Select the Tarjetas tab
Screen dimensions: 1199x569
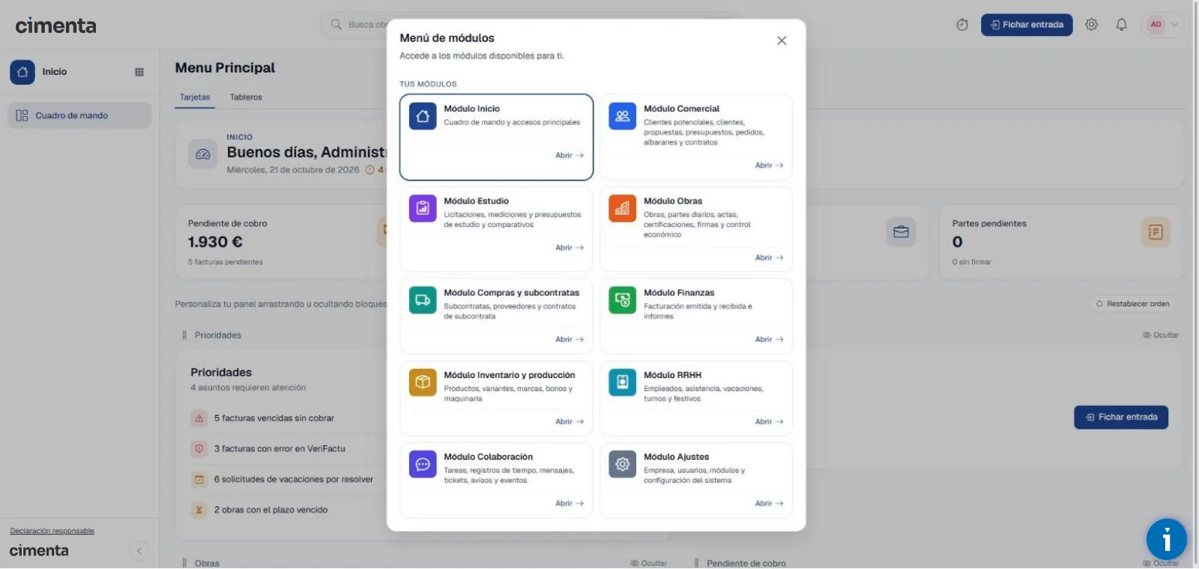click(195, 97)
